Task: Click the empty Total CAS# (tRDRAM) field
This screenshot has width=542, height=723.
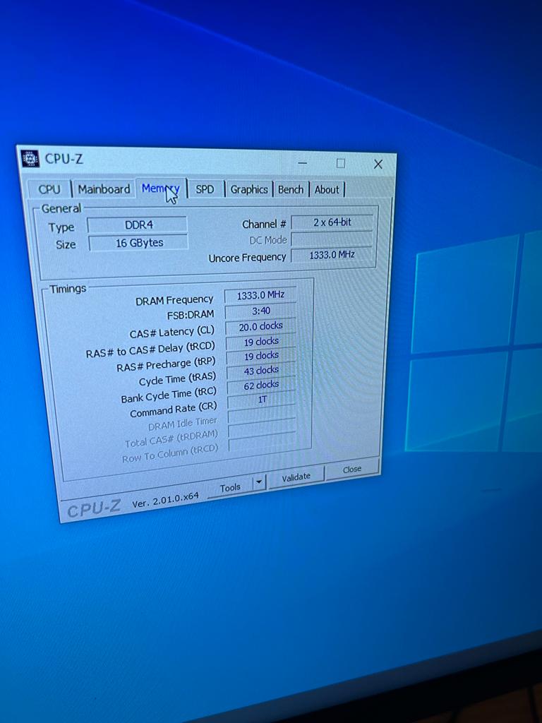Action: pyautogui.click(x=263, y=428)
